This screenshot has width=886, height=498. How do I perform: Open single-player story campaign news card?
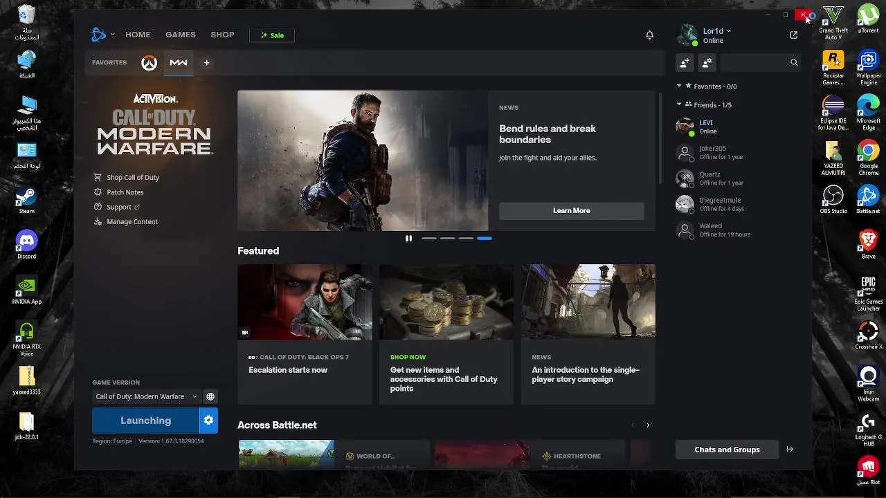click(588, 334)
